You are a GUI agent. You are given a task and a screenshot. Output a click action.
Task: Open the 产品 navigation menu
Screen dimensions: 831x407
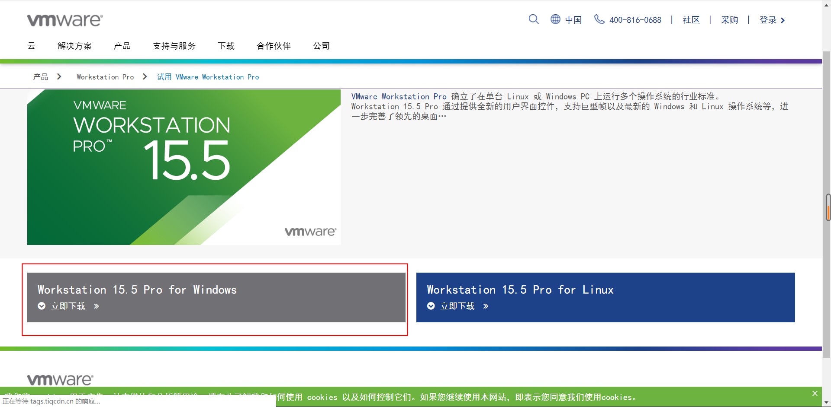(x=122, y=46)
